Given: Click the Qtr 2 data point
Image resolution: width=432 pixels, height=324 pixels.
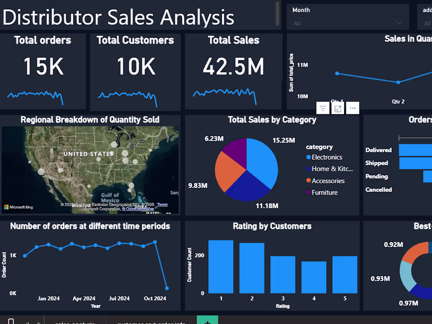Looking at the screenshot, I should (x=398, y=82).
